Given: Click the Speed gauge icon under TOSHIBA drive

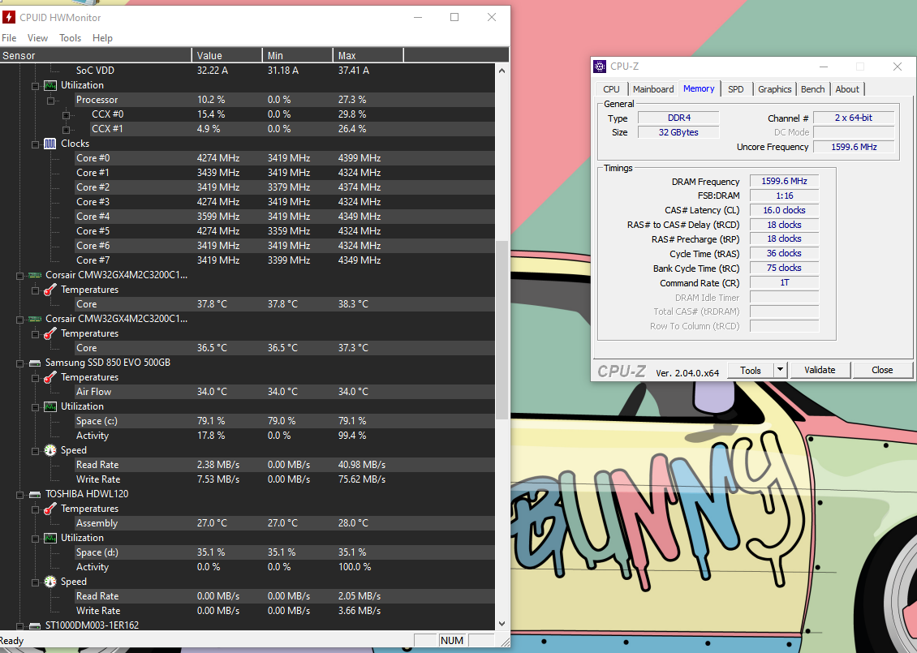Looking at the screenshot, I should [x=50, y=582].
